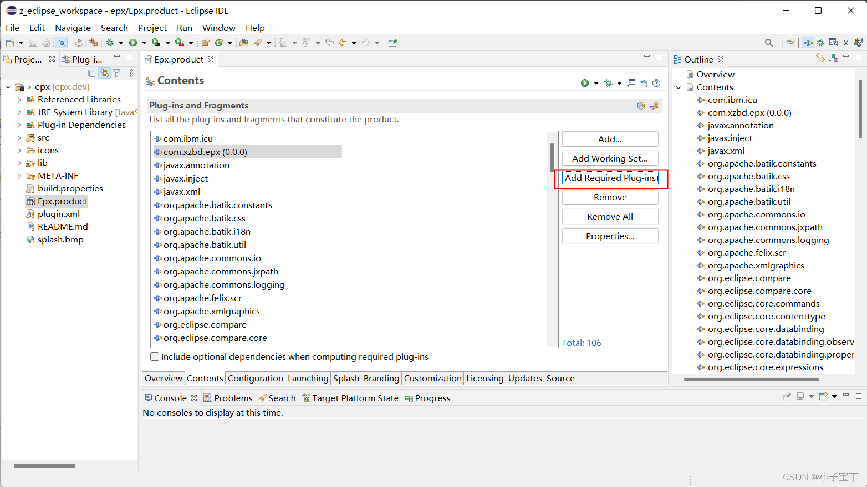
Task: Open the Navigate menu
Action: [x=73, y=28]
